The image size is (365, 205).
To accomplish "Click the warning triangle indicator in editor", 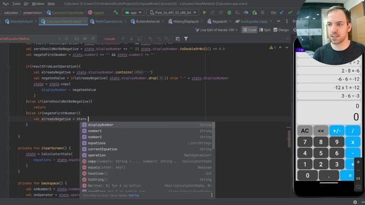I will (271, 48).
